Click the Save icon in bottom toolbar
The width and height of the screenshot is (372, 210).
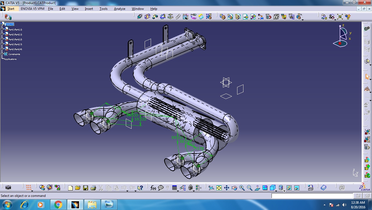(x=86, y=188)
